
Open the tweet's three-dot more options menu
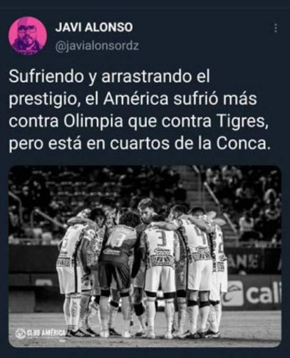[276, 28]
